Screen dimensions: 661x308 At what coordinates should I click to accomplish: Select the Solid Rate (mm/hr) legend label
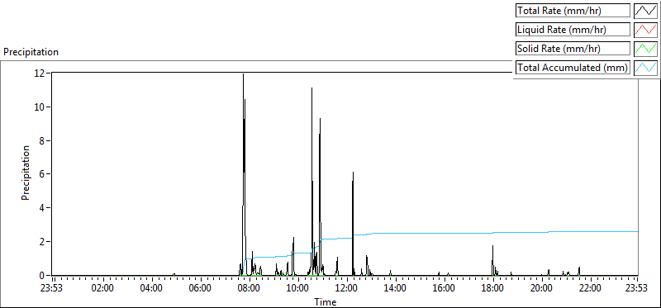573,49
